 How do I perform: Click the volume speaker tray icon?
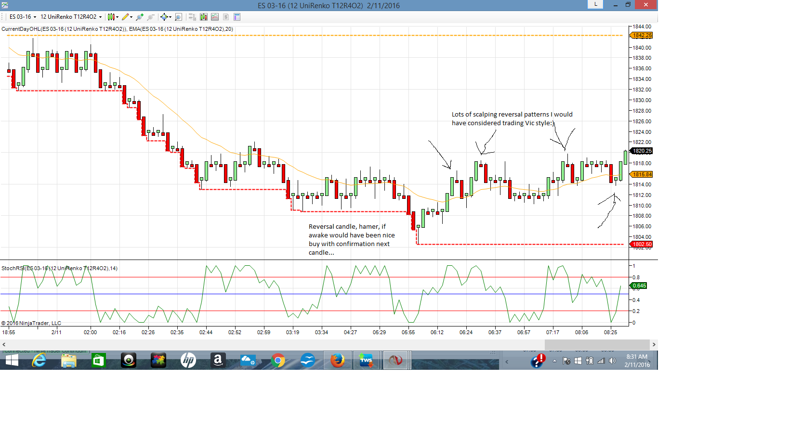click(x=612, y=361)
